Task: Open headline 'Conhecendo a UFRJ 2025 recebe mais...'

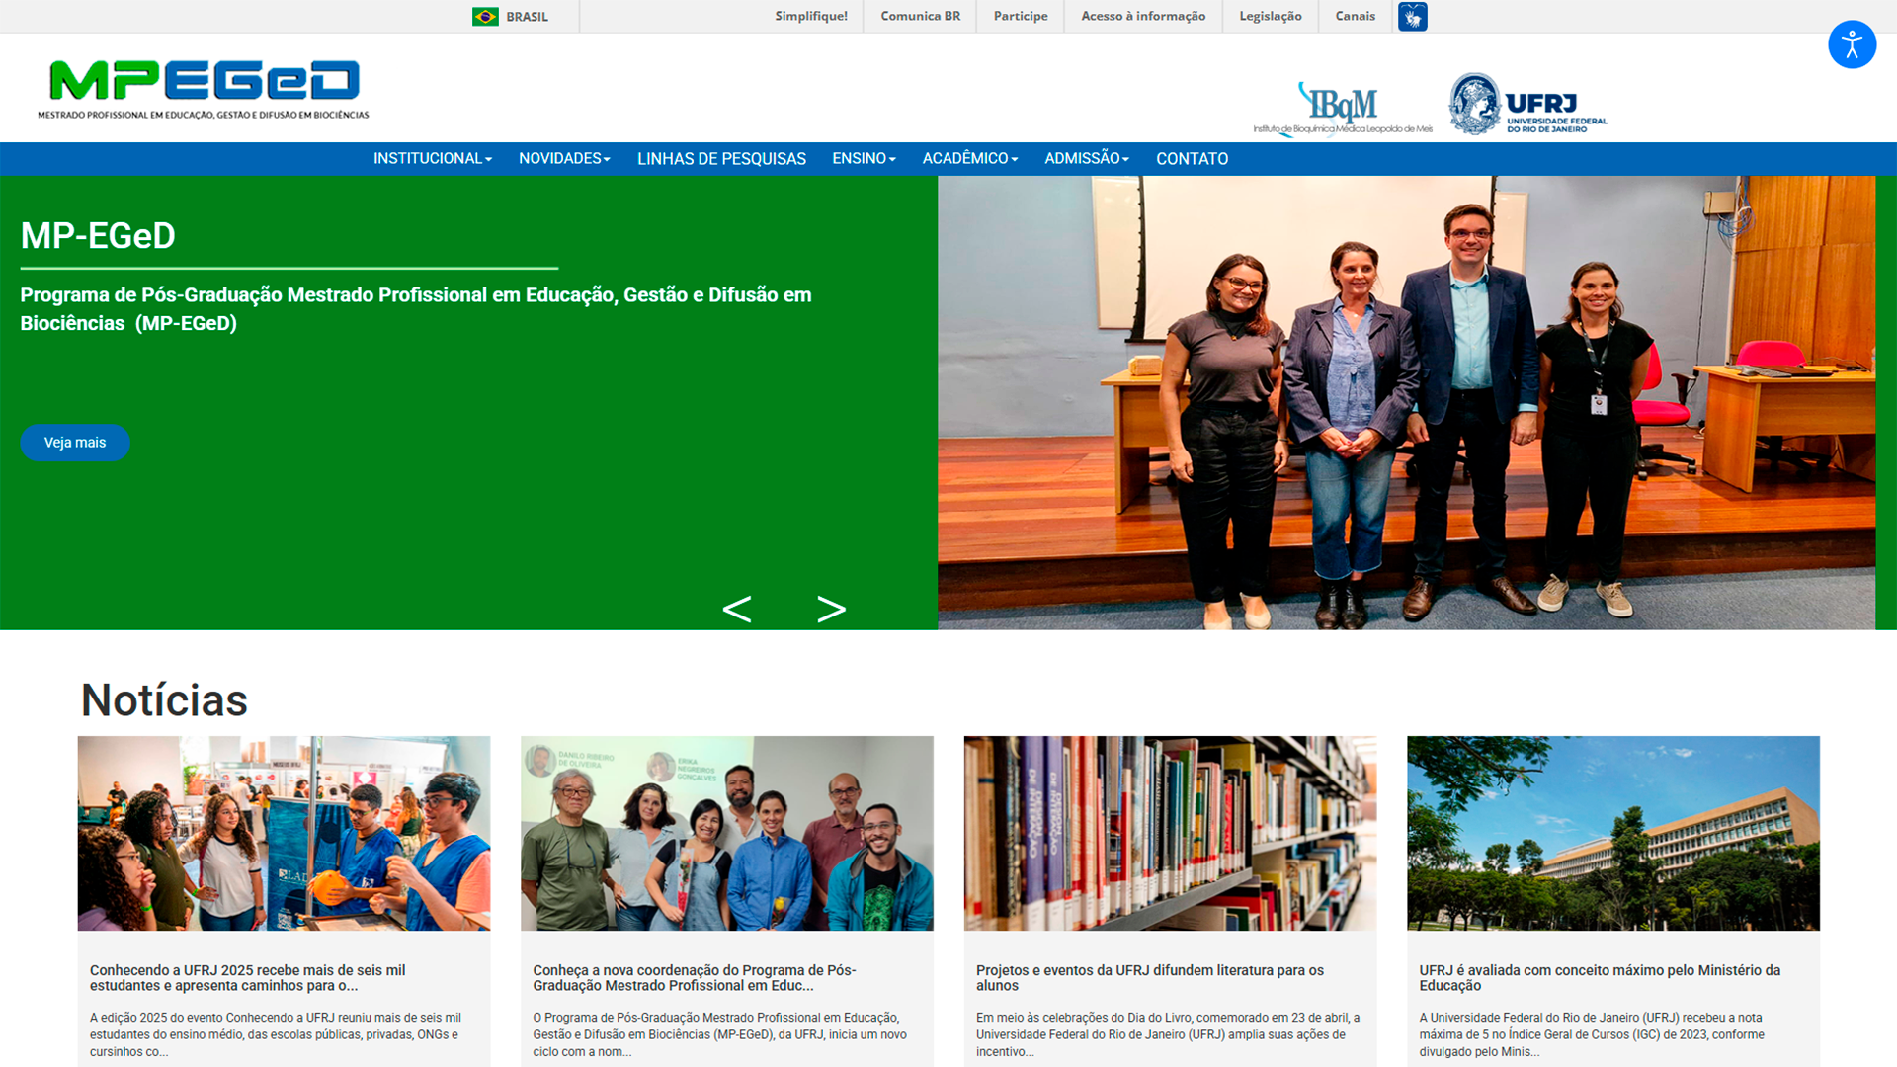Action: 248,978
